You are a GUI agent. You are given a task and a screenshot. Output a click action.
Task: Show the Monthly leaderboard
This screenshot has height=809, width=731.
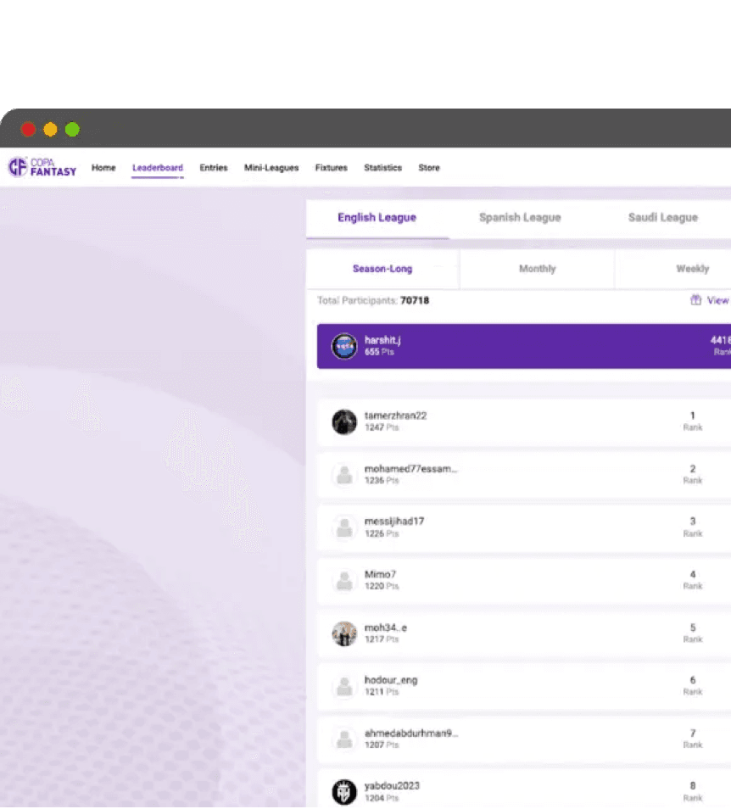coord(537,269)
